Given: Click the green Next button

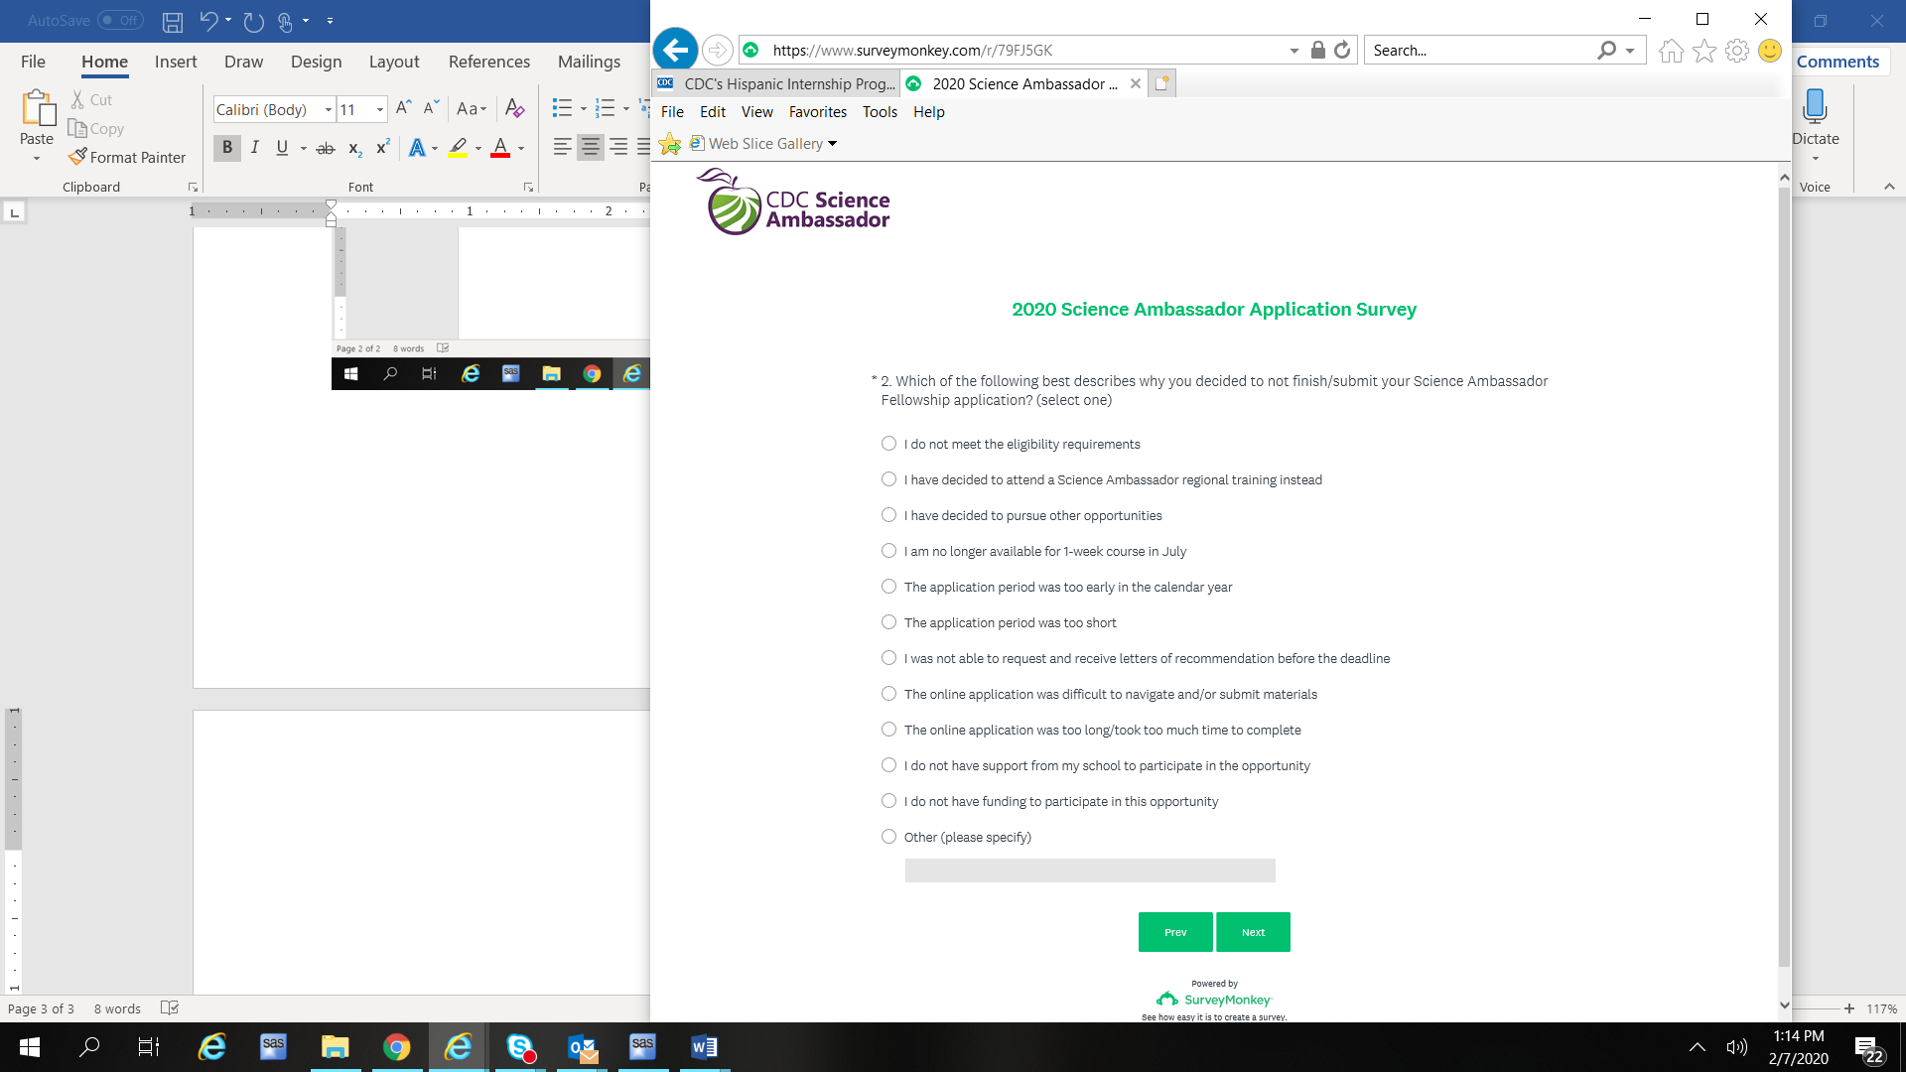Looking at the screenshot, I should [x=1253, y=932].
